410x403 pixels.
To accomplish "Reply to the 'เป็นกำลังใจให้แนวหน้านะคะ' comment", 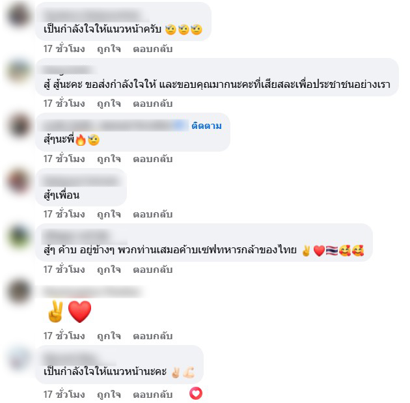I will pos(153,395).
